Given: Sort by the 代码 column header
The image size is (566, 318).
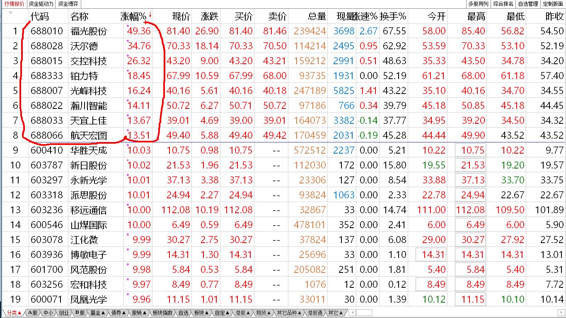Looking at the screenshot, I should click(x=40, y=17).
